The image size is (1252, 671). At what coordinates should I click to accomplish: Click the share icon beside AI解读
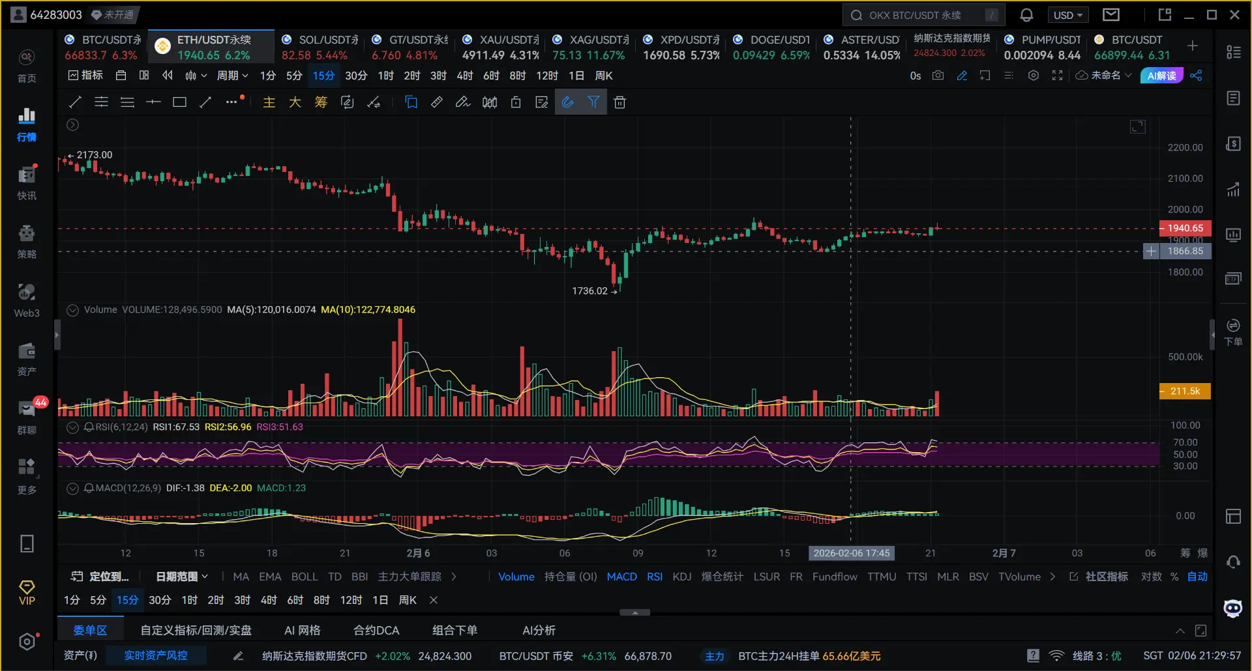(1196, 76)
